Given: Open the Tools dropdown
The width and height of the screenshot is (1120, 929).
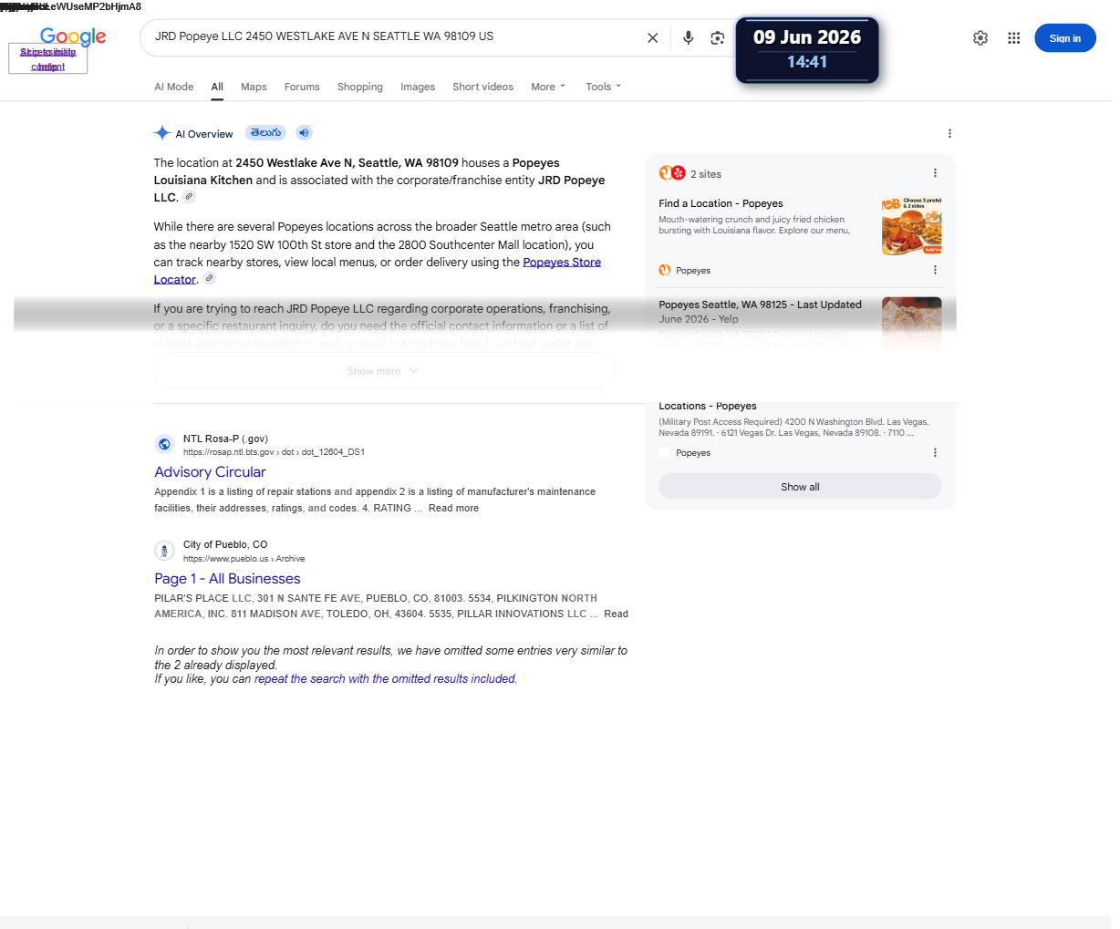Looking at the screenshot, I should [603, 87].
